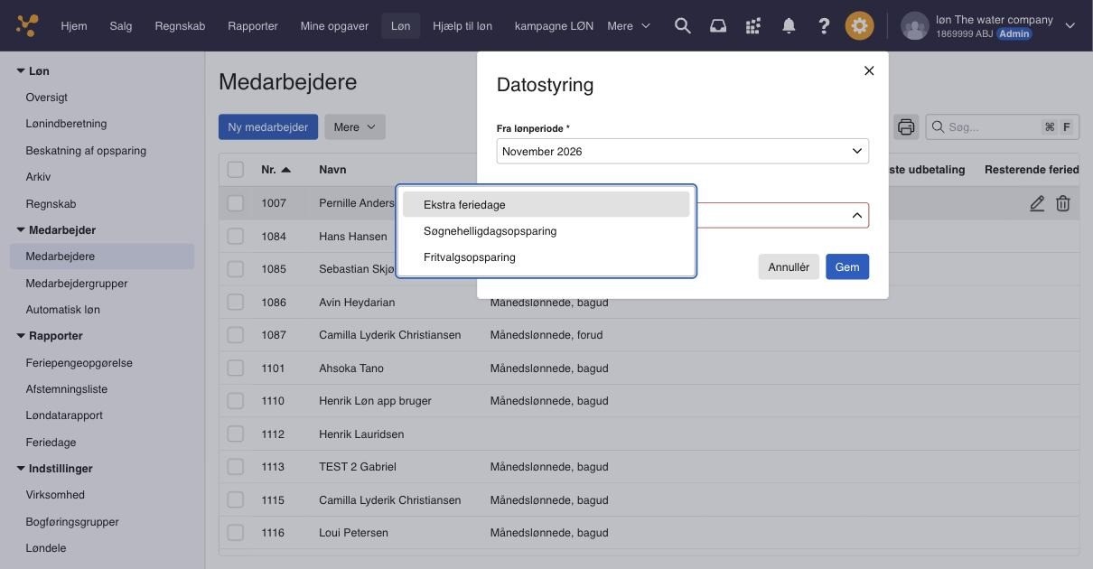This screenshot has height=569, width=1093.
Task: Open the notifications bell
Action: click(789, 26)
